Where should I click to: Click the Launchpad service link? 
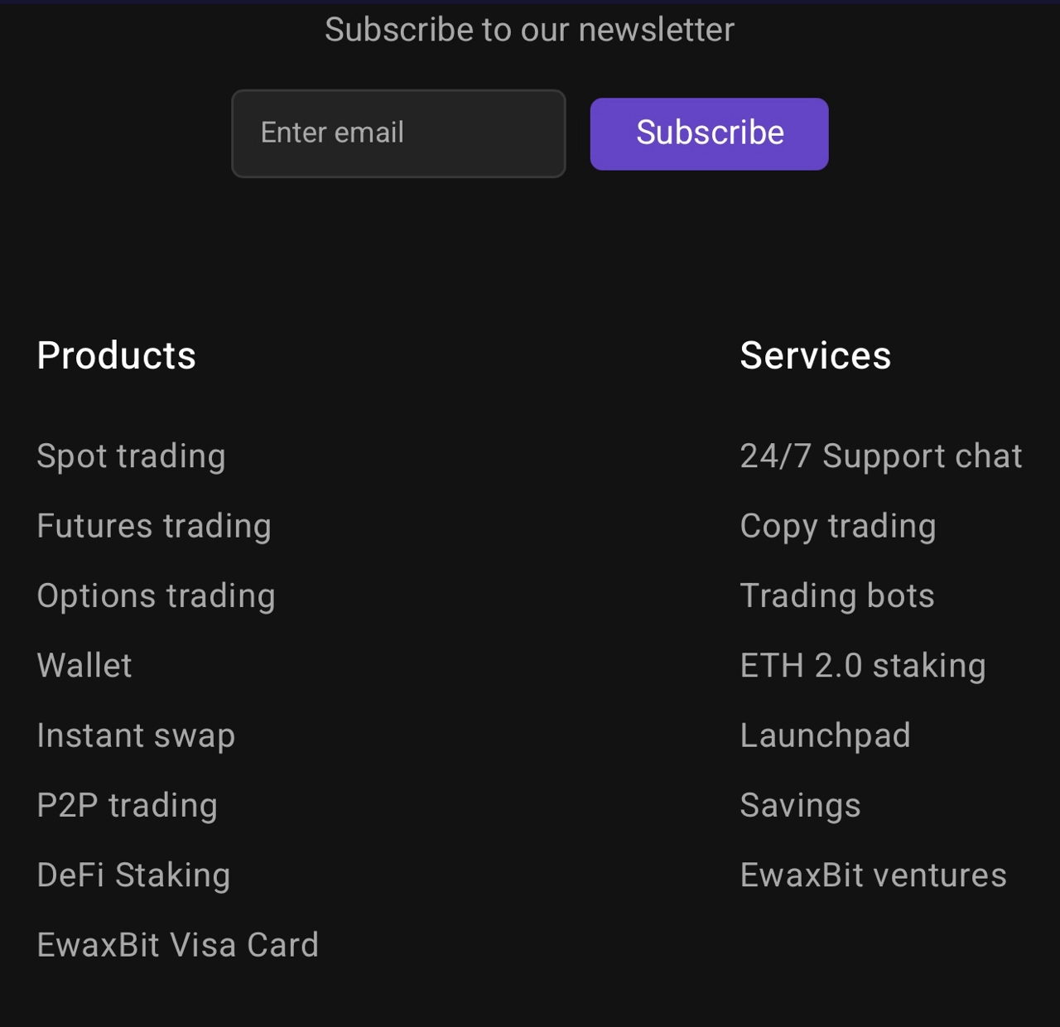(826, 735)
